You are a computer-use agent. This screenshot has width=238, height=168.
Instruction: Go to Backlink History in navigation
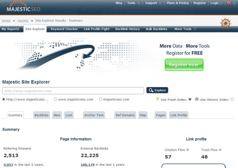pos(128,29)
